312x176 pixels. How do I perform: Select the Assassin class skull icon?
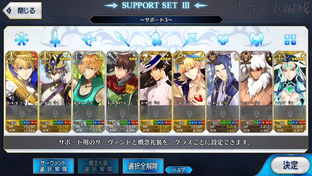[223, 39]
